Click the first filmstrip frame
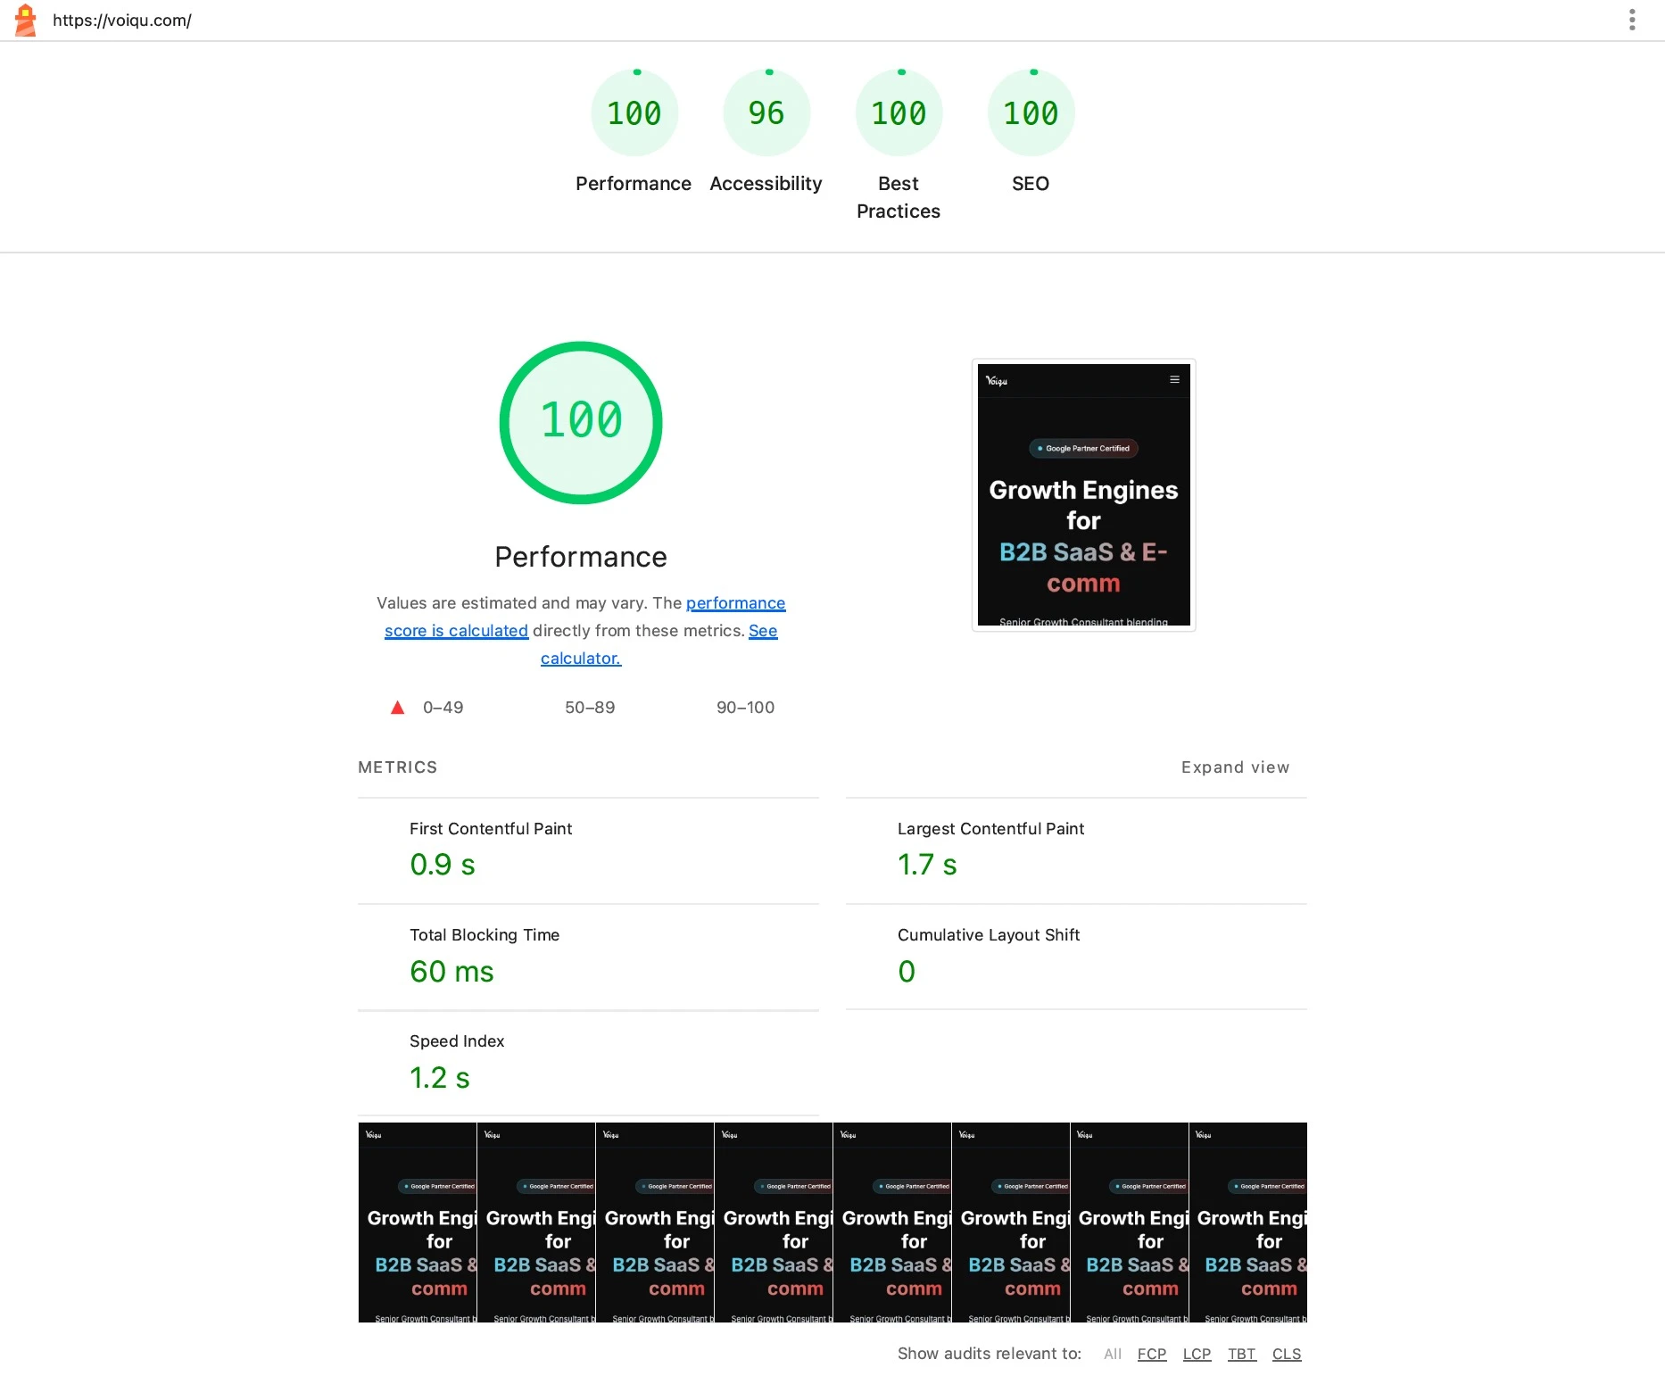This screenshot has height=1376, width=1665. (x=416, y=1222)
